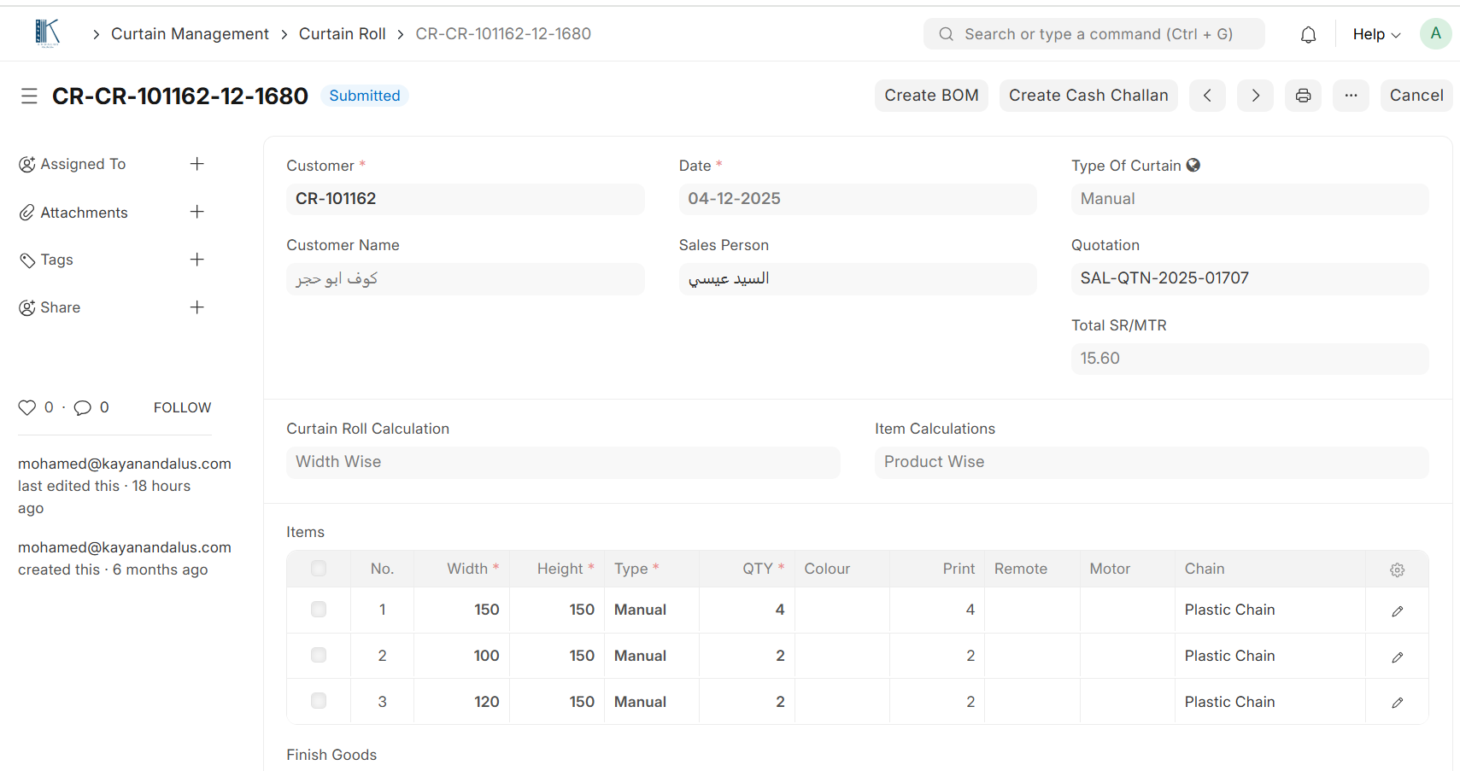The image size is (1460, 771).
Task: Print the curtain roll document
Action: (1303, 96)
